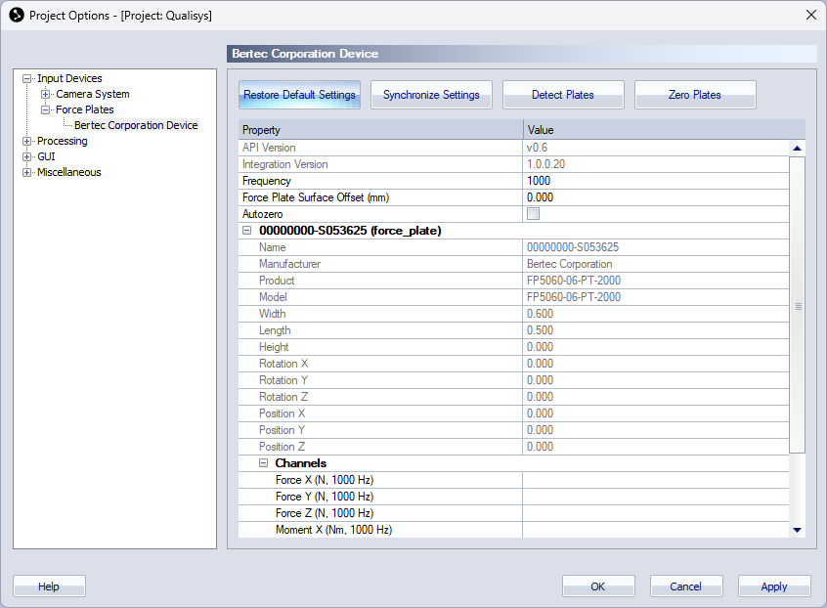The image size is (827, 608).
Task: Select Force X (N, 1000 Hz) channel
Action: pyautogui.click(x=513, y=480)
